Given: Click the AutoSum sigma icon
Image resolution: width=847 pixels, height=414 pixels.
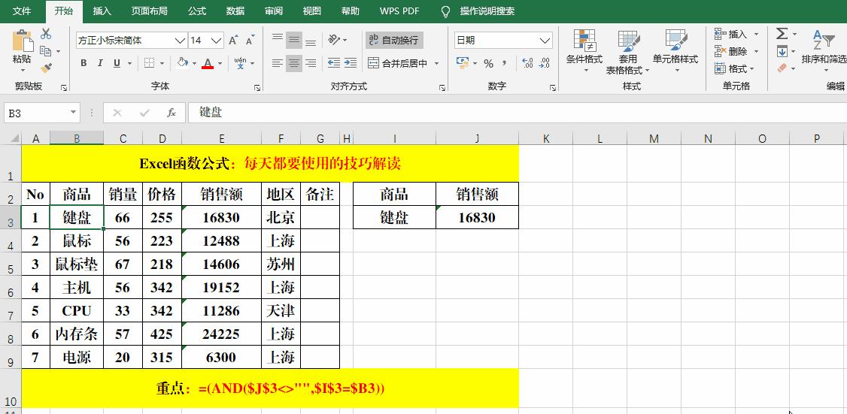Looking at the screenshot, I should (782, 34).
